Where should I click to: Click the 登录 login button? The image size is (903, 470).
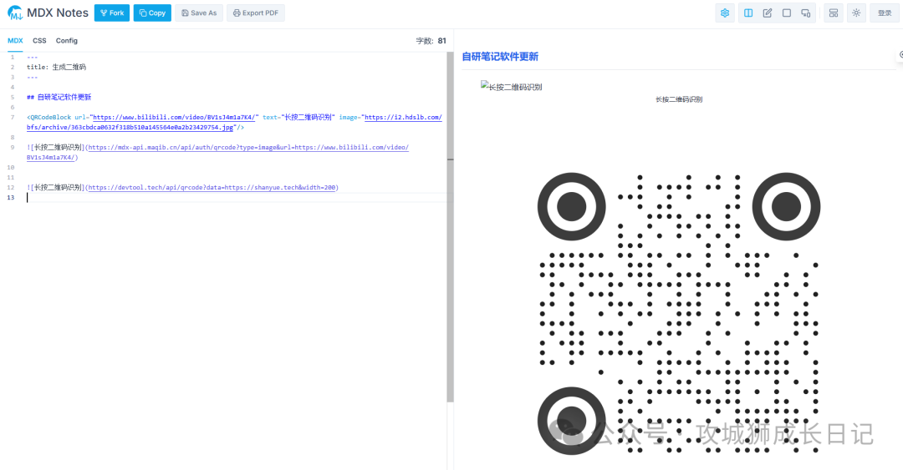point(885,13)
